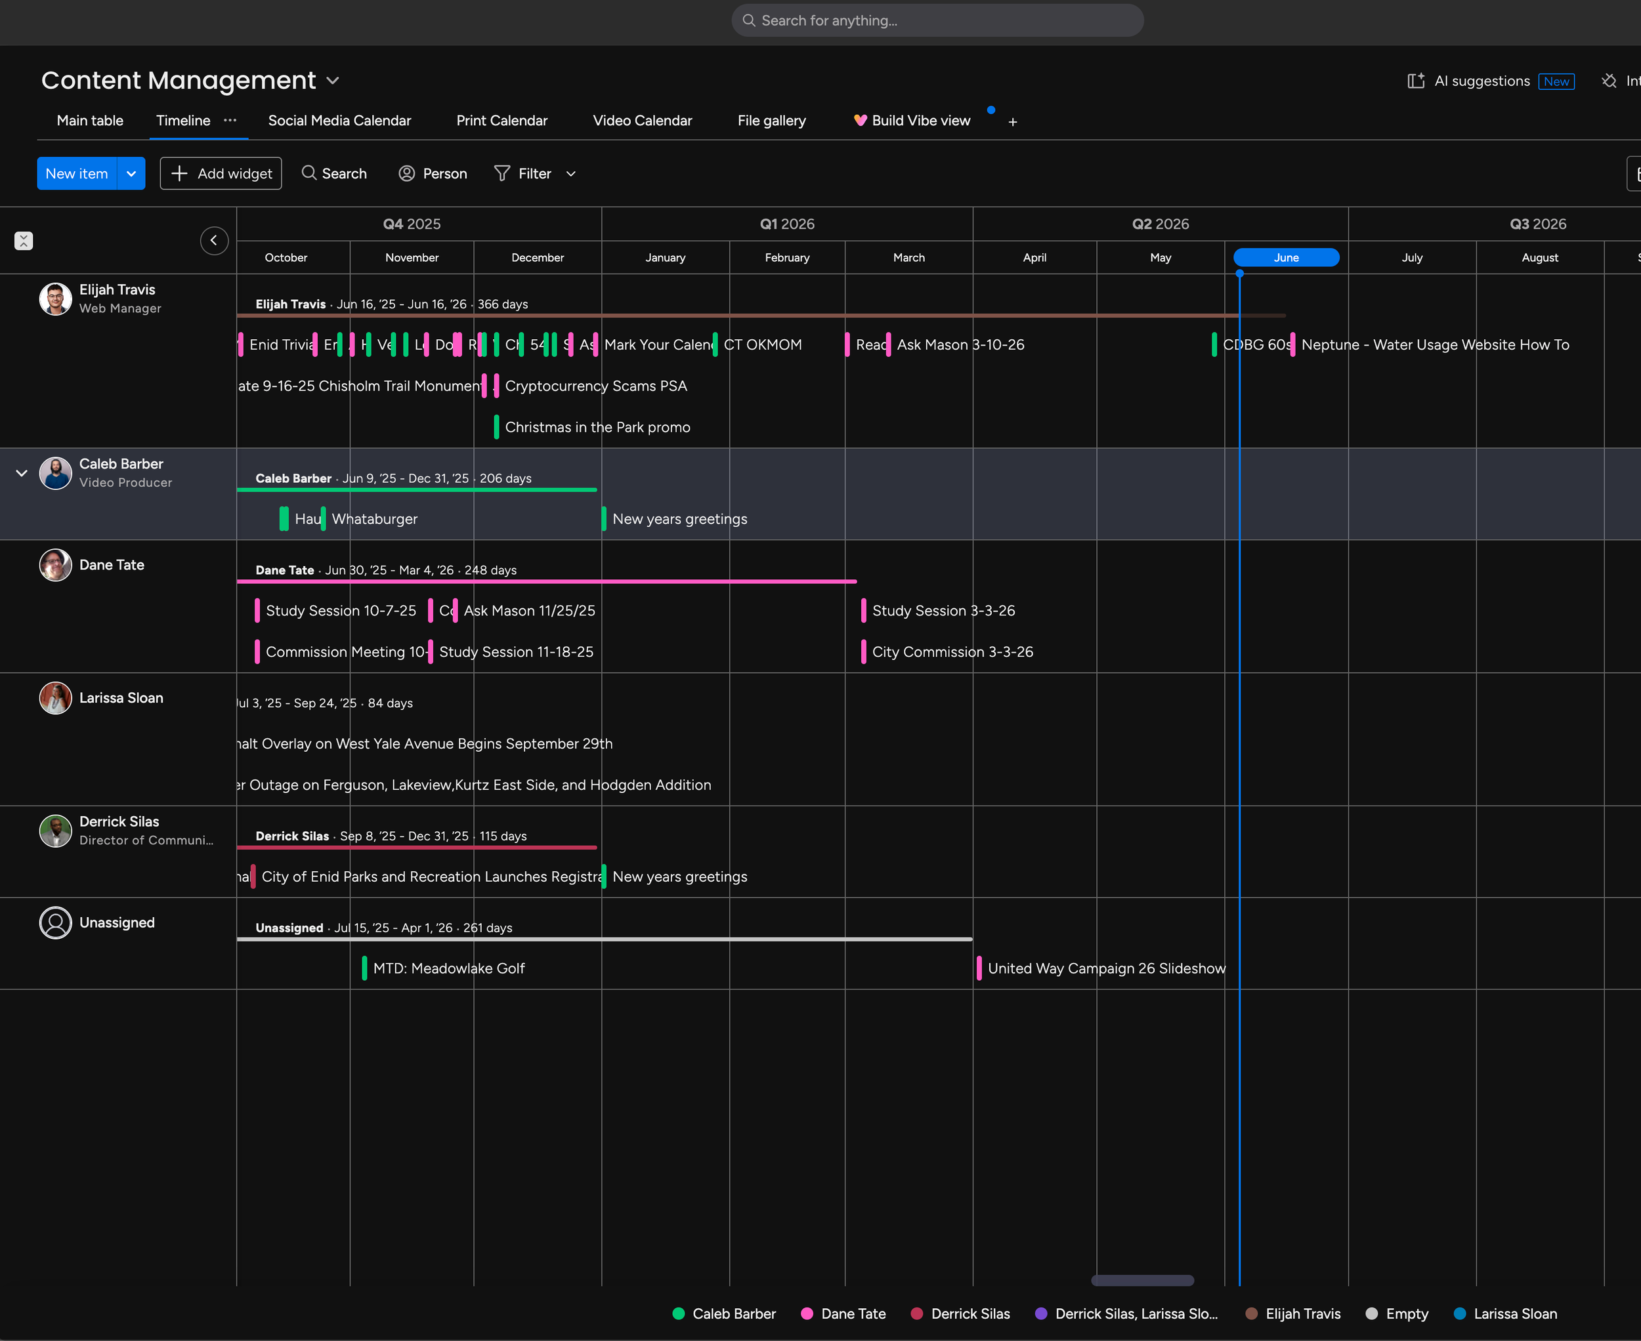Viewport: 1641px width, 1341px height.
Task: Open New years greetings in Caleb Barber row
Action: click(x=675, y=519)
